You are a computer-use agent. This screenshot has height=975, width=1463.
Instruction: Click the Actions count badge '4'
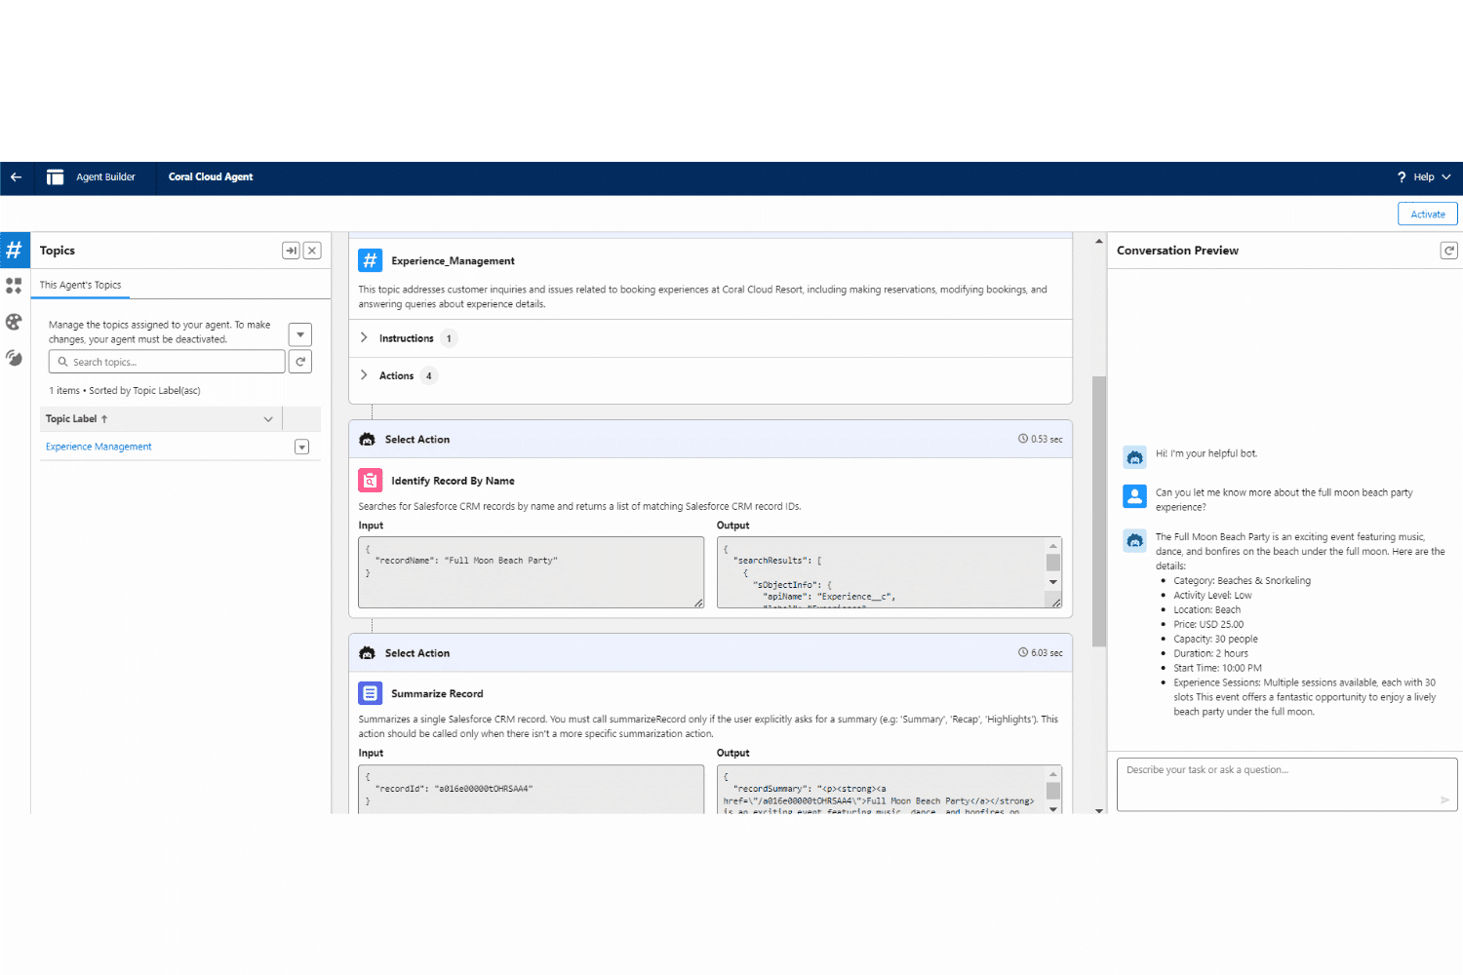(428, 375)
